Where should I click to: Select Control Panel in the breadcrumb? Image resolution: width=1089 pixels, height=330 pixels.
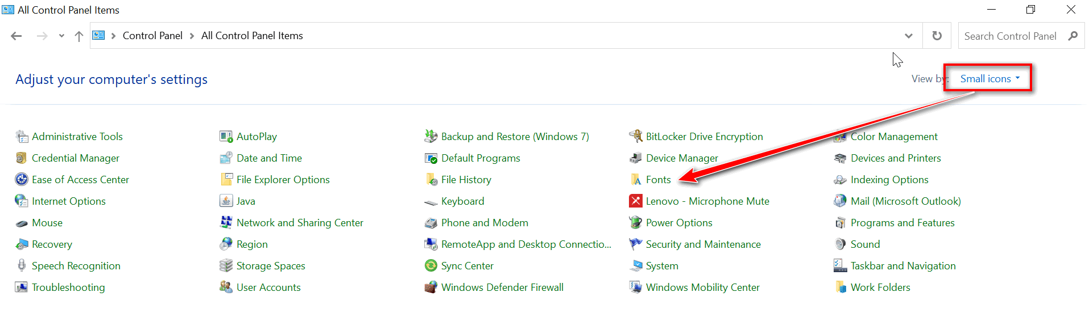click(x=152, y=36)
